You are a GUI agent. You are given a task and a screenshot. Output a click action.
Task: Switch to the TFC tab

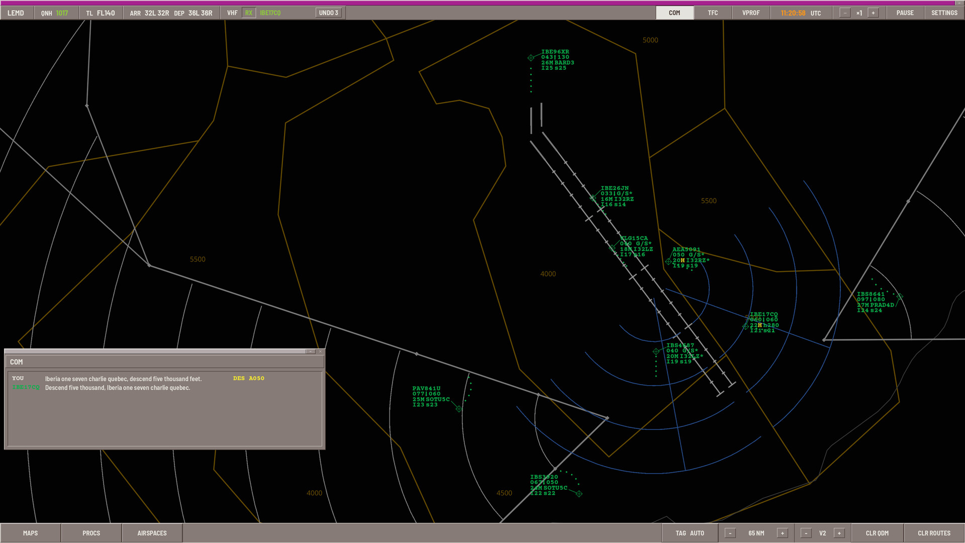(713, 13)
